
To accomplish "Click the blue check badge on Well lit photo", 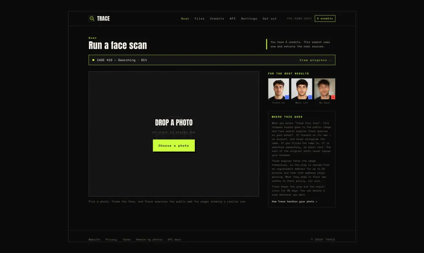I will tap(310, 97).
